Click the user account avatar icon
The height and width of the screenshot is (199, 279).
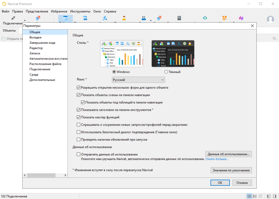point(270,19)
